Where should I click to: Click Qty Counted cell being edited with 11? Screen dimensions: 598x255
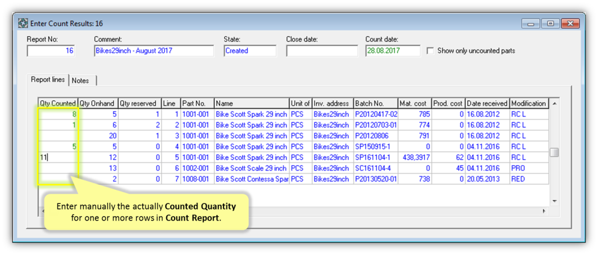(58, 157)
